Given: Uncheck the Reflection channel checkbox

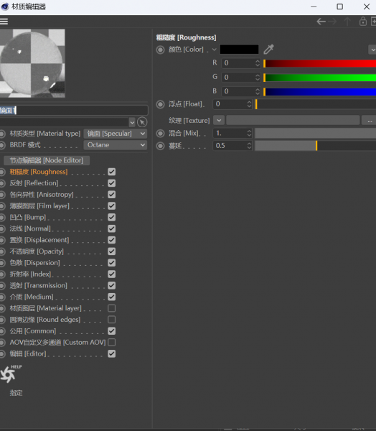Looking at the screenshot, I should [111, 183].
